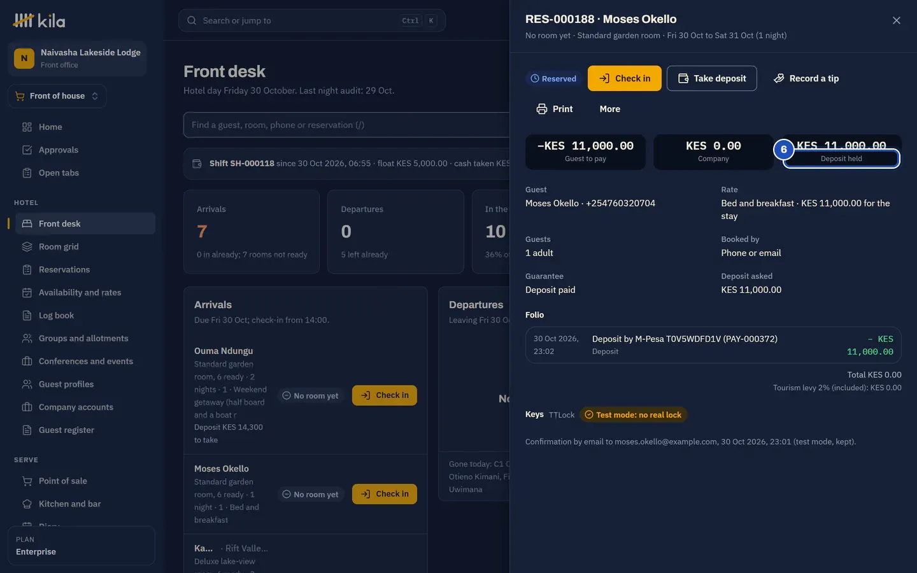Click the Reservations clipboard icon
This screenshot has width=917, height=573.
27,269
